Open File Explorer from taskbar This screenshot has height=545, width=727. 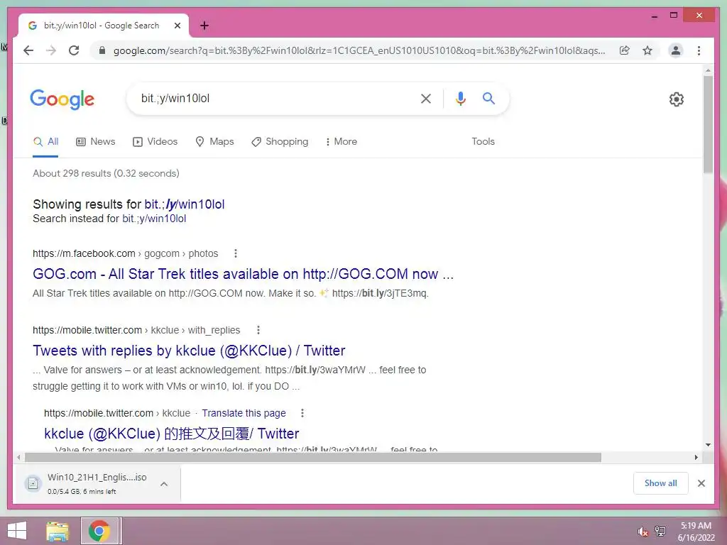58,531
